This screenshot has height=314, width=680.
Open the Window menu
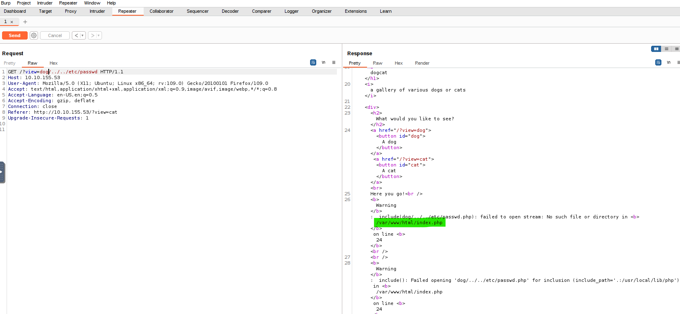[x=92, y=3]
